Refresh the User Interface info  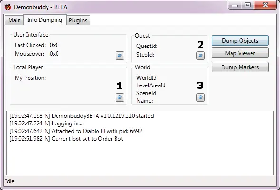click(x=120, y=56)
